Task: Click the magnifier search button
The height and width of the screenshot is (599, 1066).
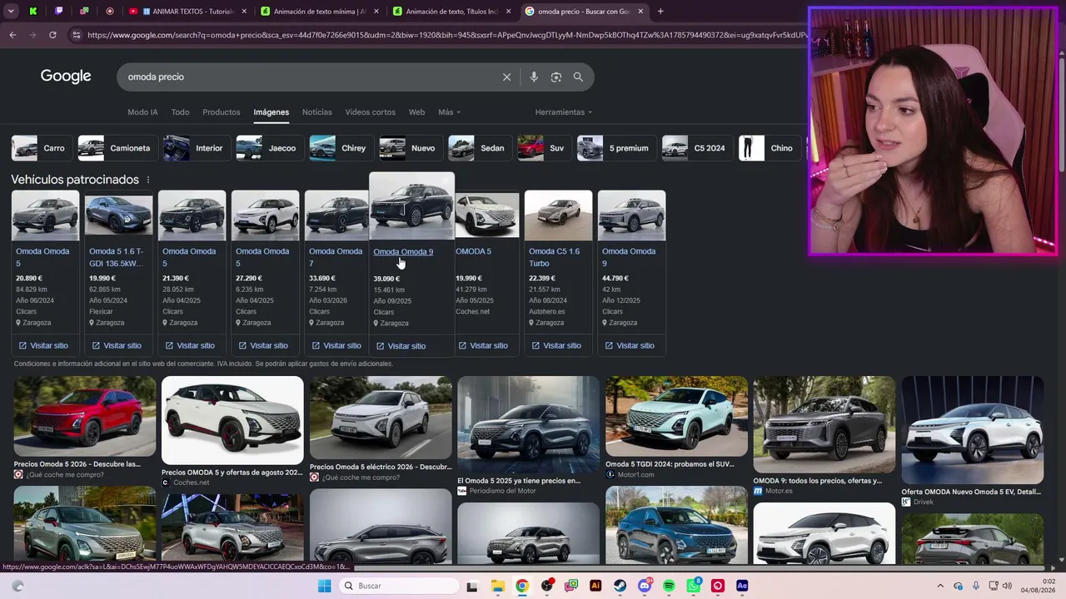Action: [578, 77]
